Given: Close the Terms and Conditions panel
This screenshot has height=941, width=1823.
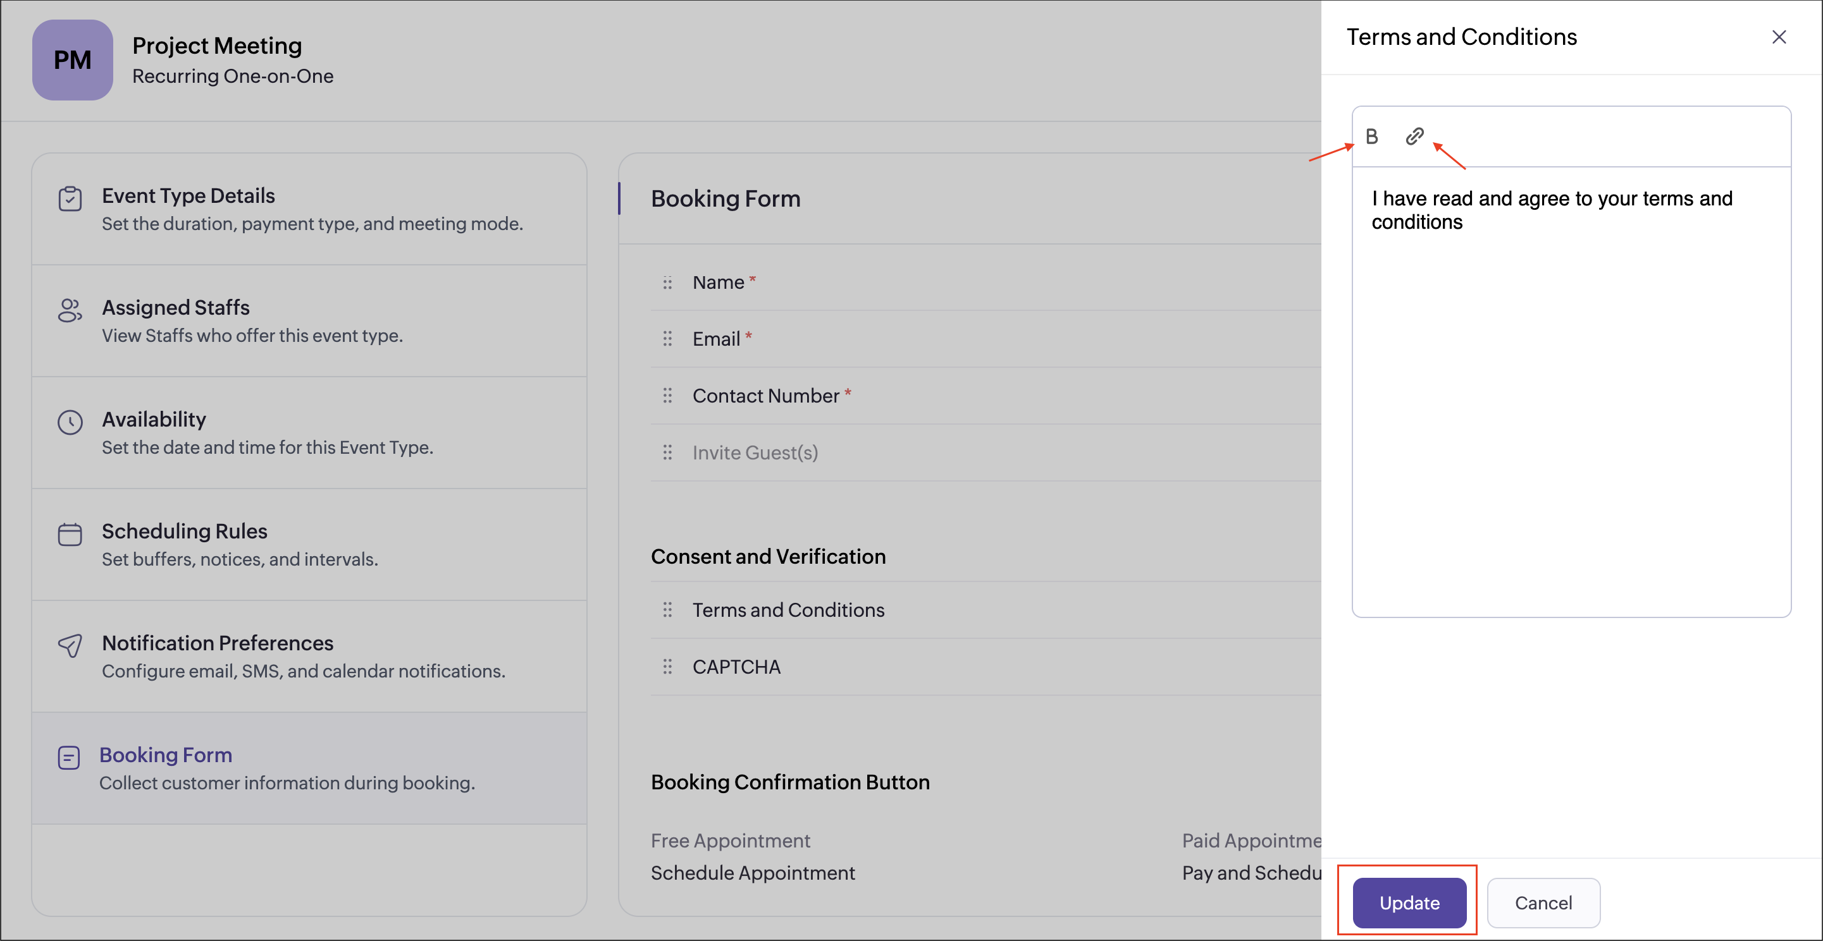Looking at the screenshot, I should [1779, 37].
